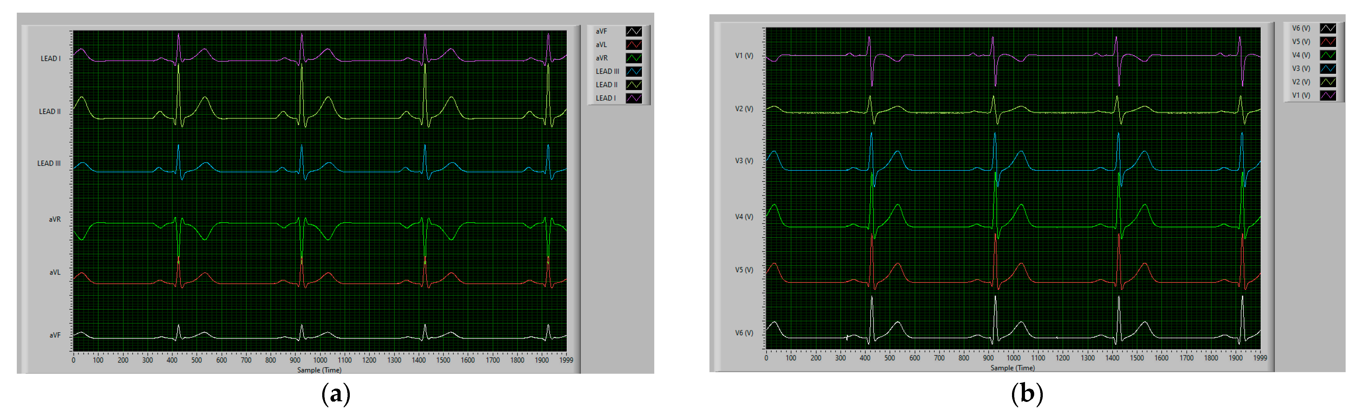Select the aVR axis label in left chart
The width and height of the screenshot is (1358, 413).
click(x=55, y=219)
